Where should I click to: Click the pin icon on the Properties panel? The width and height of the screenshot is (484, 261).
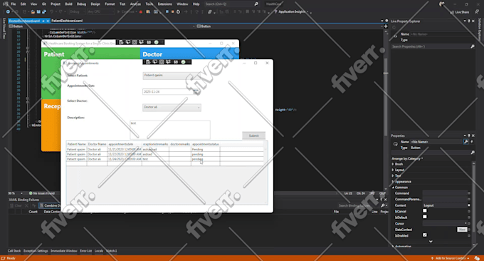pyautogui.click(x=469, y=135)
